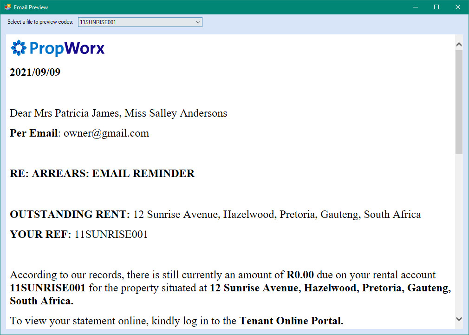The height and width of the screenshot is (335, 469).
Task: Click the Email Preview window app icon
Action: point(7,7)
